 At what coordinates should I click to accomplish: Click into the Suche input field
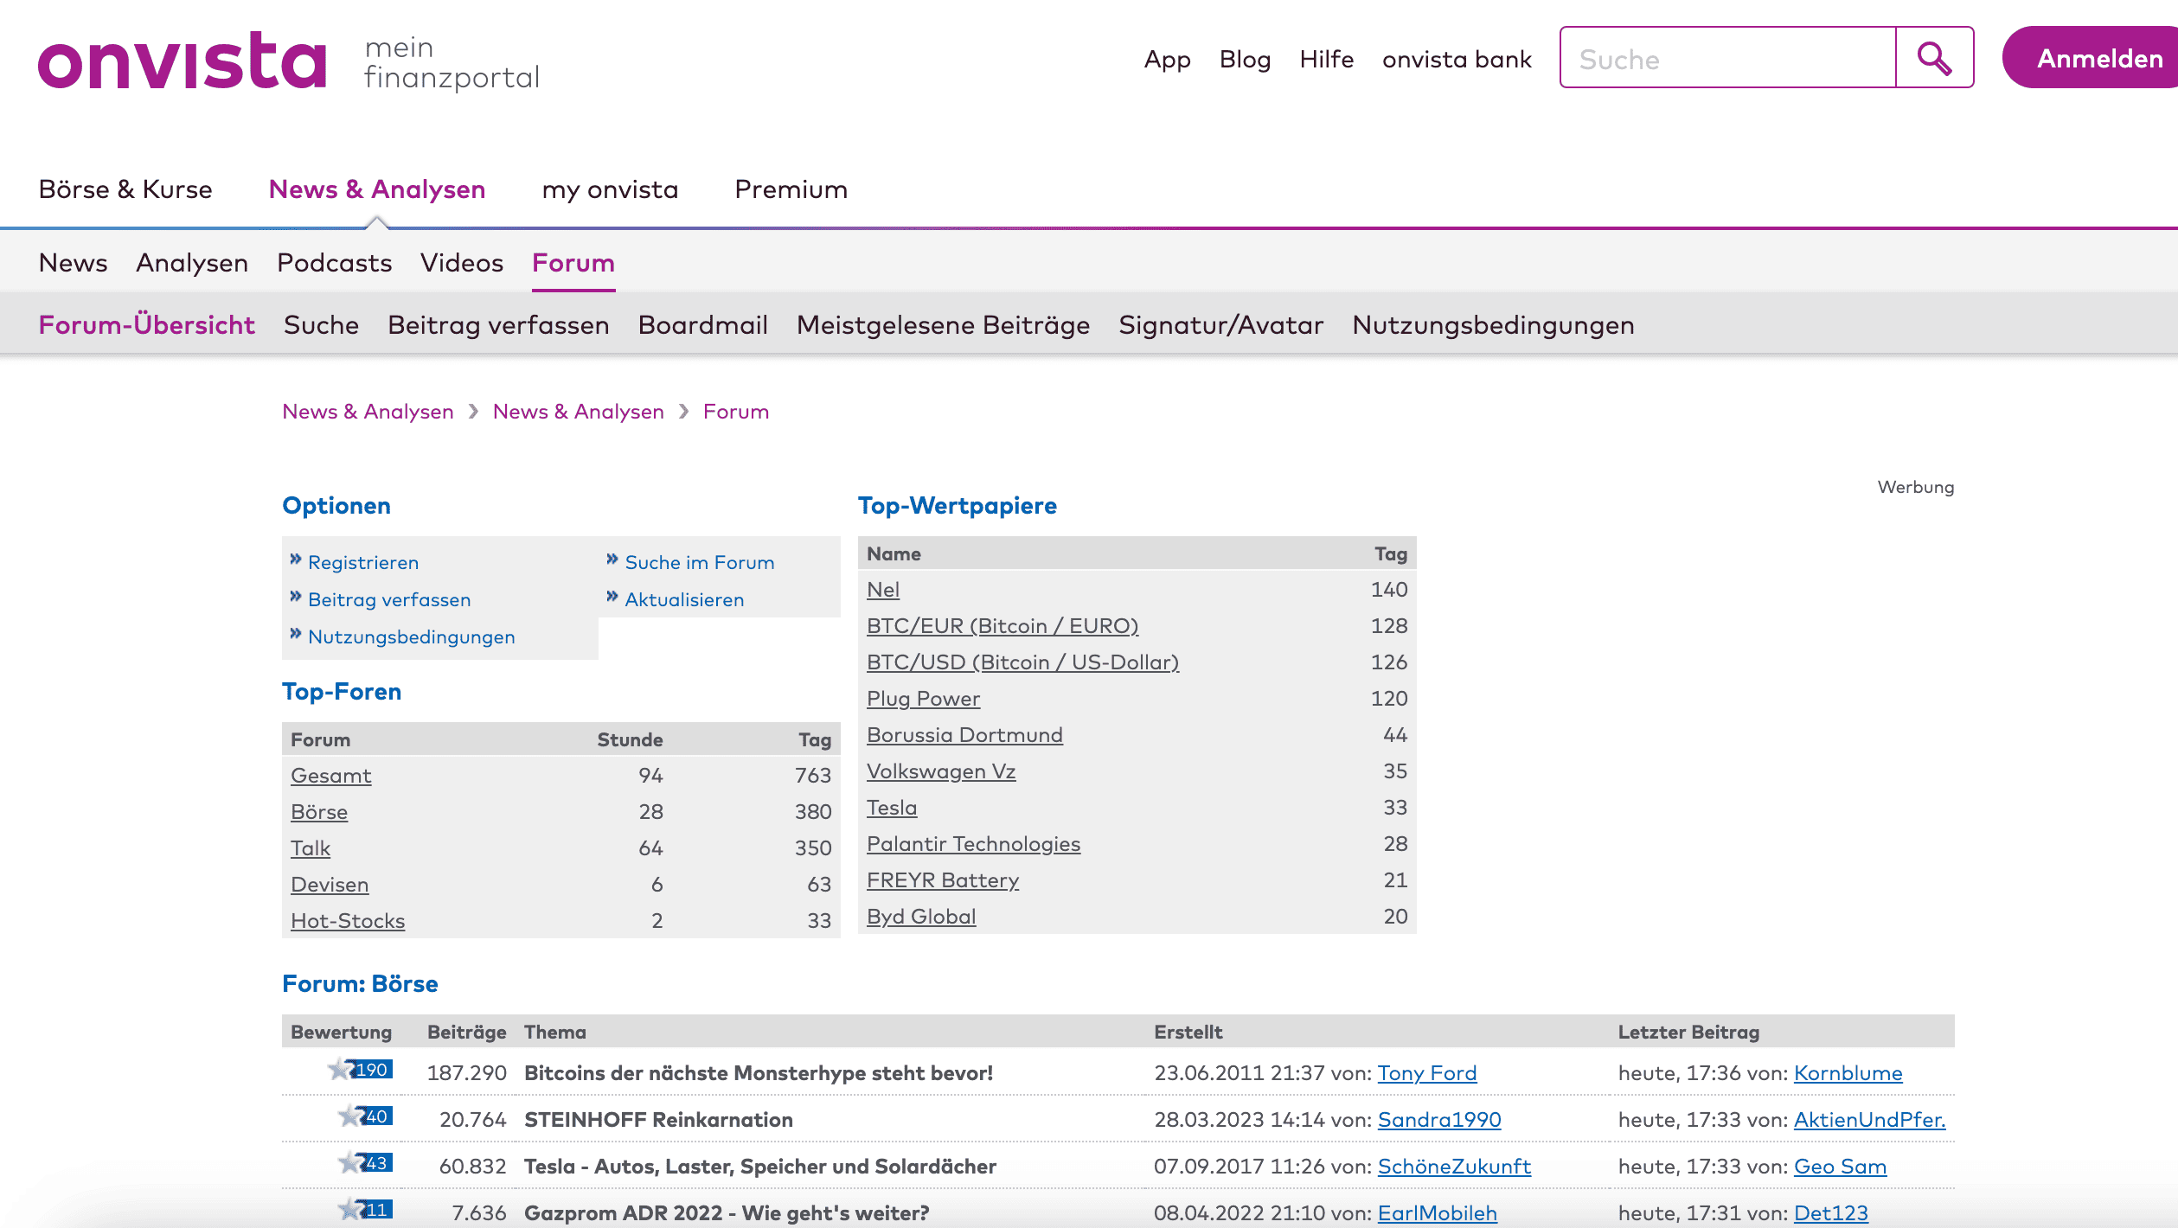[1727, 58]
